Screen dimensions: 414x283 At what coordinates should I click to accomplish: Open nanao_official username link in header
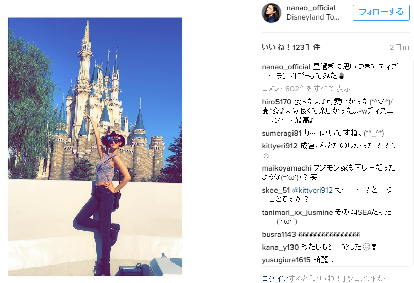[311, 8]
